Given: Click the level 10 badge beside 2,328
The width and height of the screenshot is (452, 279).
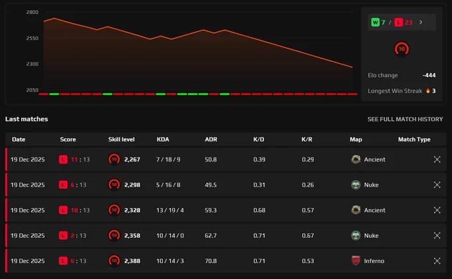Looking at the screenshot, I should click(x=114, y=210).
